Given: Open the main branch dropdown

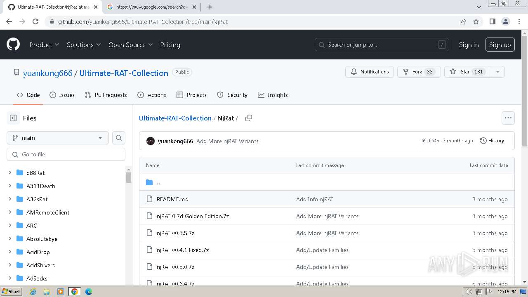Looking at the screenshot, I should click(x=58, y=138).
